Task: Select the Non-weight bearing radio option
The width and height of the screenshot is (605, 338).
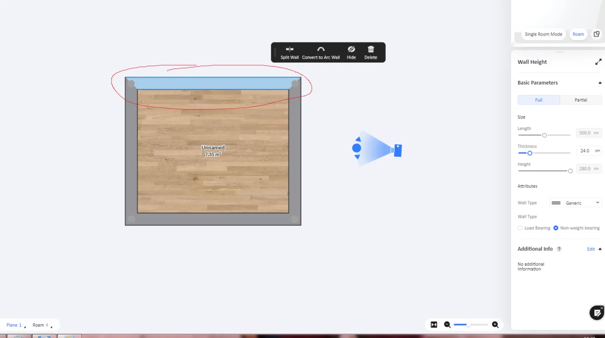Action: point(556,228)
